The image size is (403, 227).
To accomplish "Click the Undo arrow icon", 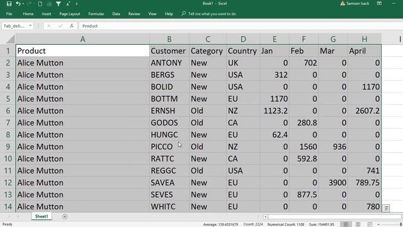I will point(18,4).
